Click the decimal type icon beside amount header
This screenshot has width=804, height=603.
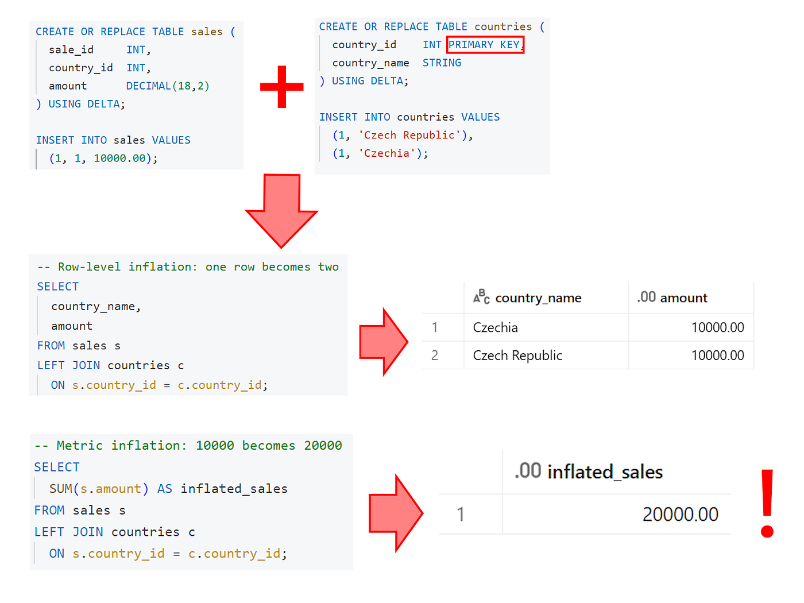[x=646, y=297]
